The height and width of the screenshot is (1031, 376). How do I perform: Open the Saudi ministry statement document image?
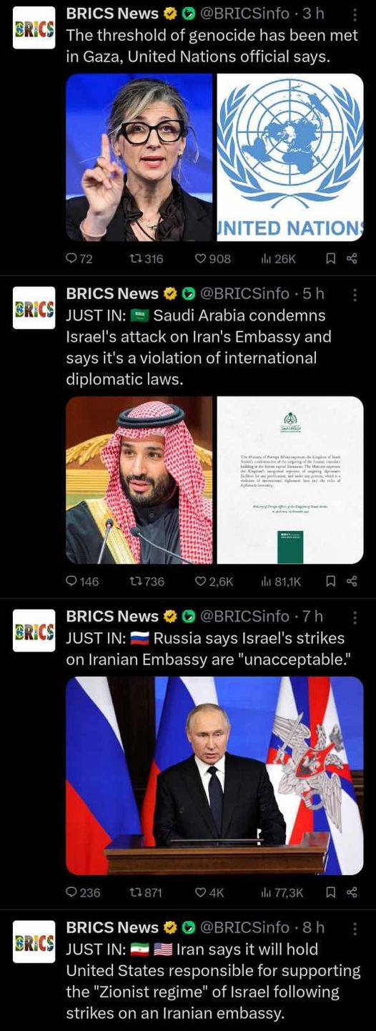[290, 480]
